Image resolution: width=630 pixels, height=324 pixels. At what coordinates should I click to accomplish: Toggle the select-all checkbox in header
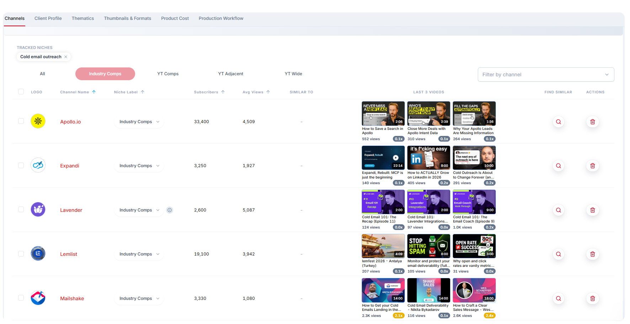click(x=21, y=92)
